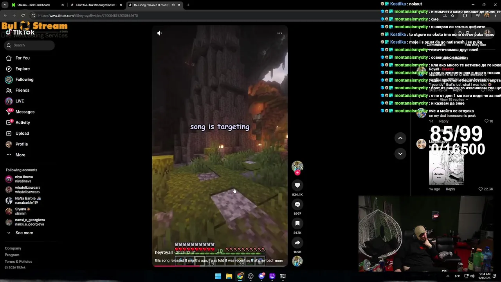Click the TikTok URL address bar

pyautogui.click(x=235, y=16)
